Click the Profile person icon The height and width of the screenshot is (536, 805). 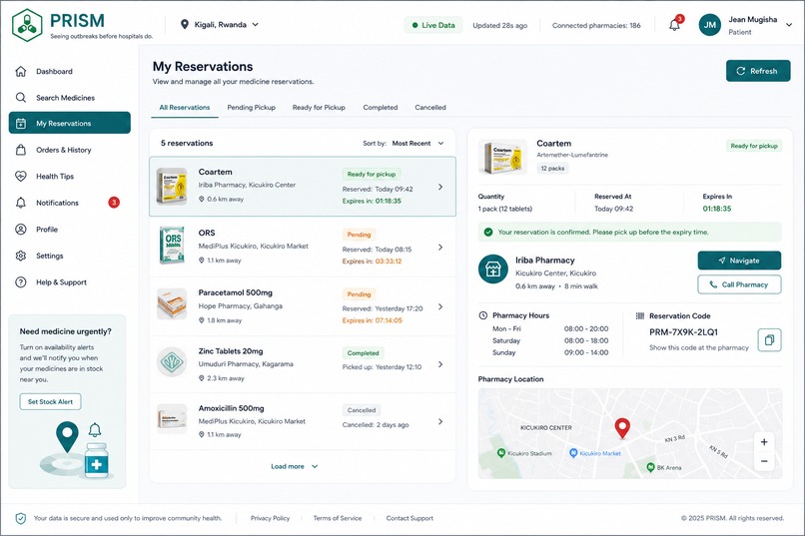click(21, 230)
